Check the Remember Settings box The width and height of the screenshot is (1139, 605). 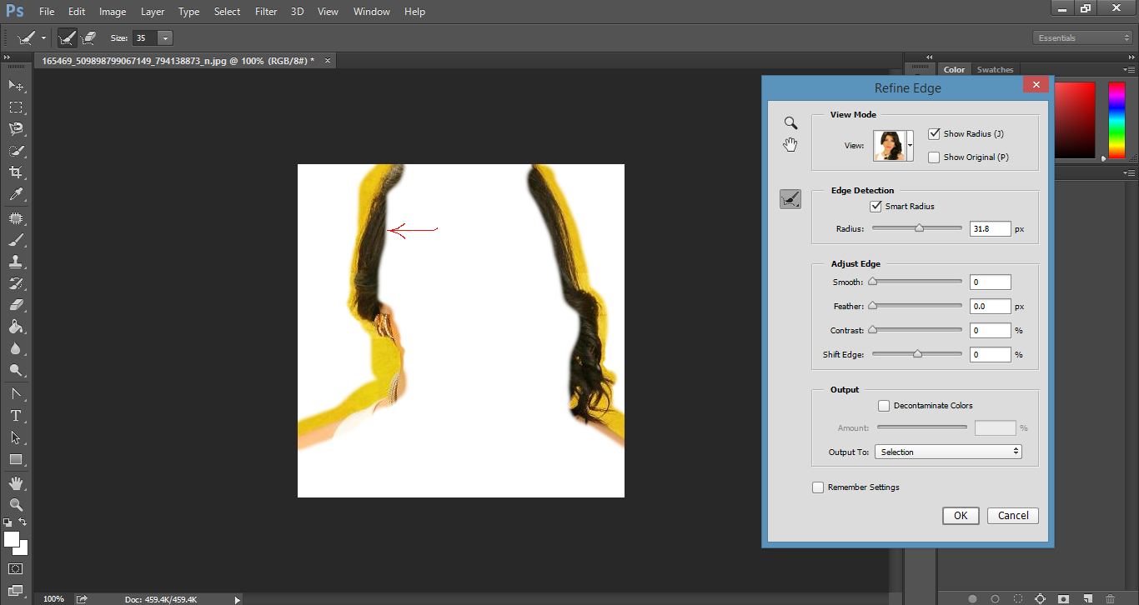point(818,487)
